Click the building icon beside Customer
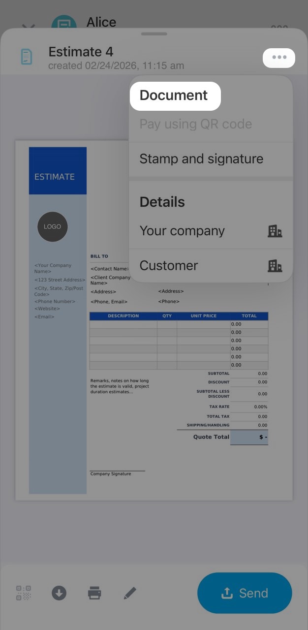Image resolution: width=308 pixels, height=630 pixels. (275, 266)
